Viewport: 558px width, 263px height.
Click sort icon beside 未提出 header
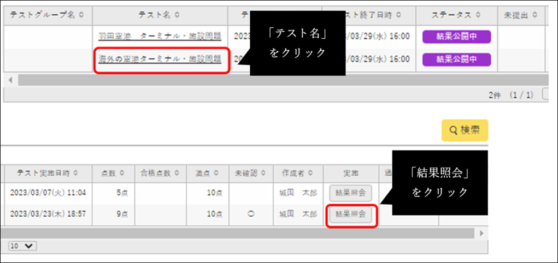pyautogui.click(x=534, y=15)
